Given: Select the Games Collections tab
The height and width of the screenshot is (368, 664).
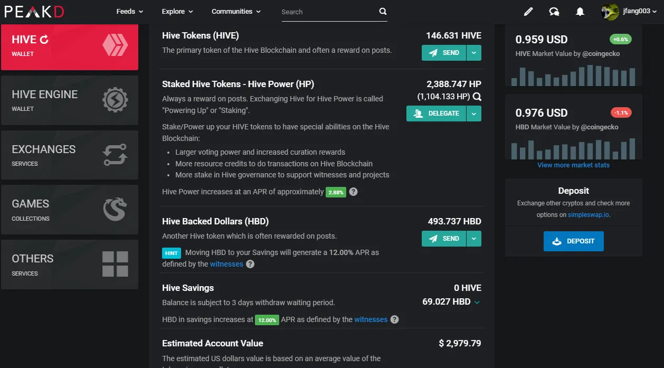Looking at the screenshot, I should [x=70, y=210].
